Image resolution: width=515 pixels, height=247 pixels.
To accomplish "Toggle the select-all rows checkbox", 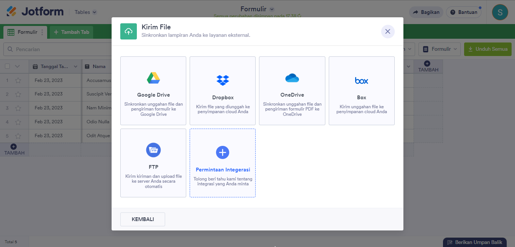I will click(8, 67).
